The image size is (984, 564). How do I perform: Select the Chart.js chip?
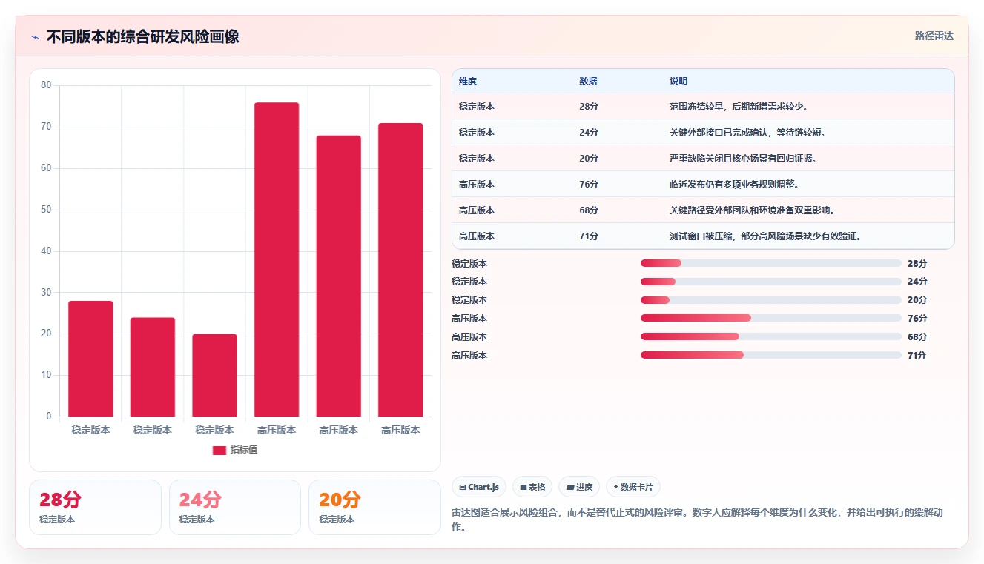click(x=479, y=487)
